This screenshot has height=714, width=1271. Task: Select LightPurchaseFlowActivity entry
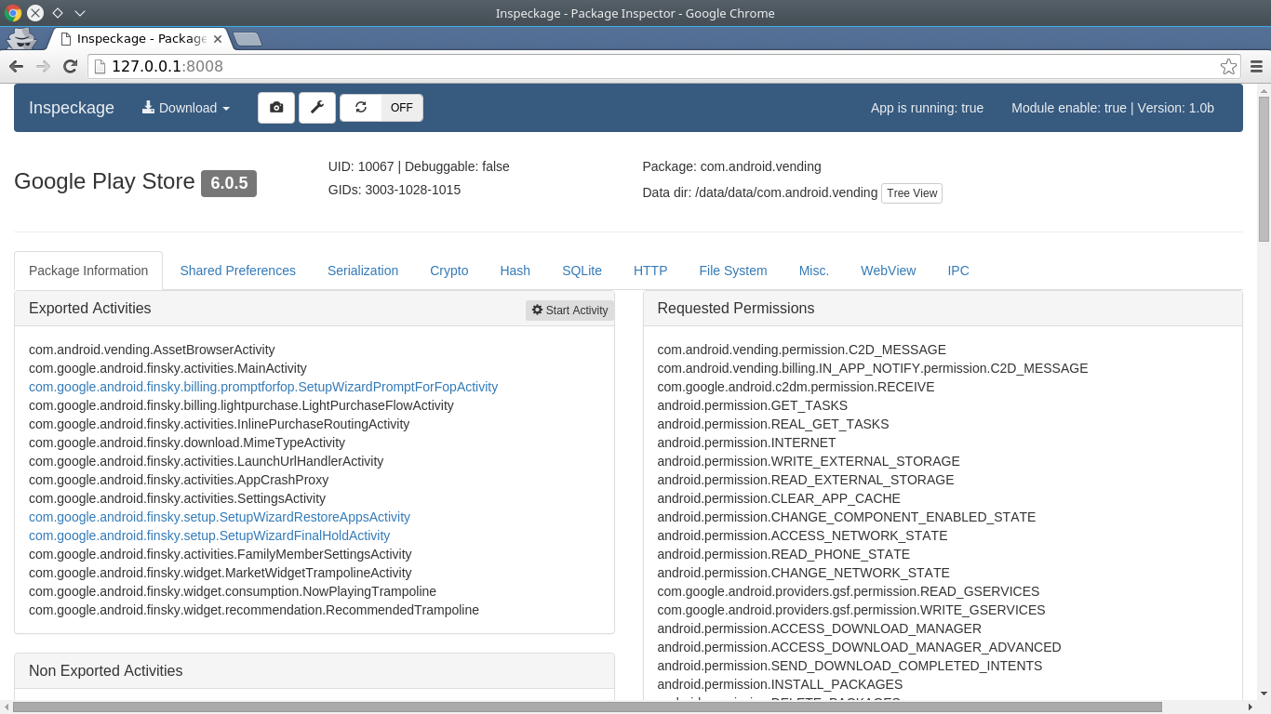(x=241, y=405)
